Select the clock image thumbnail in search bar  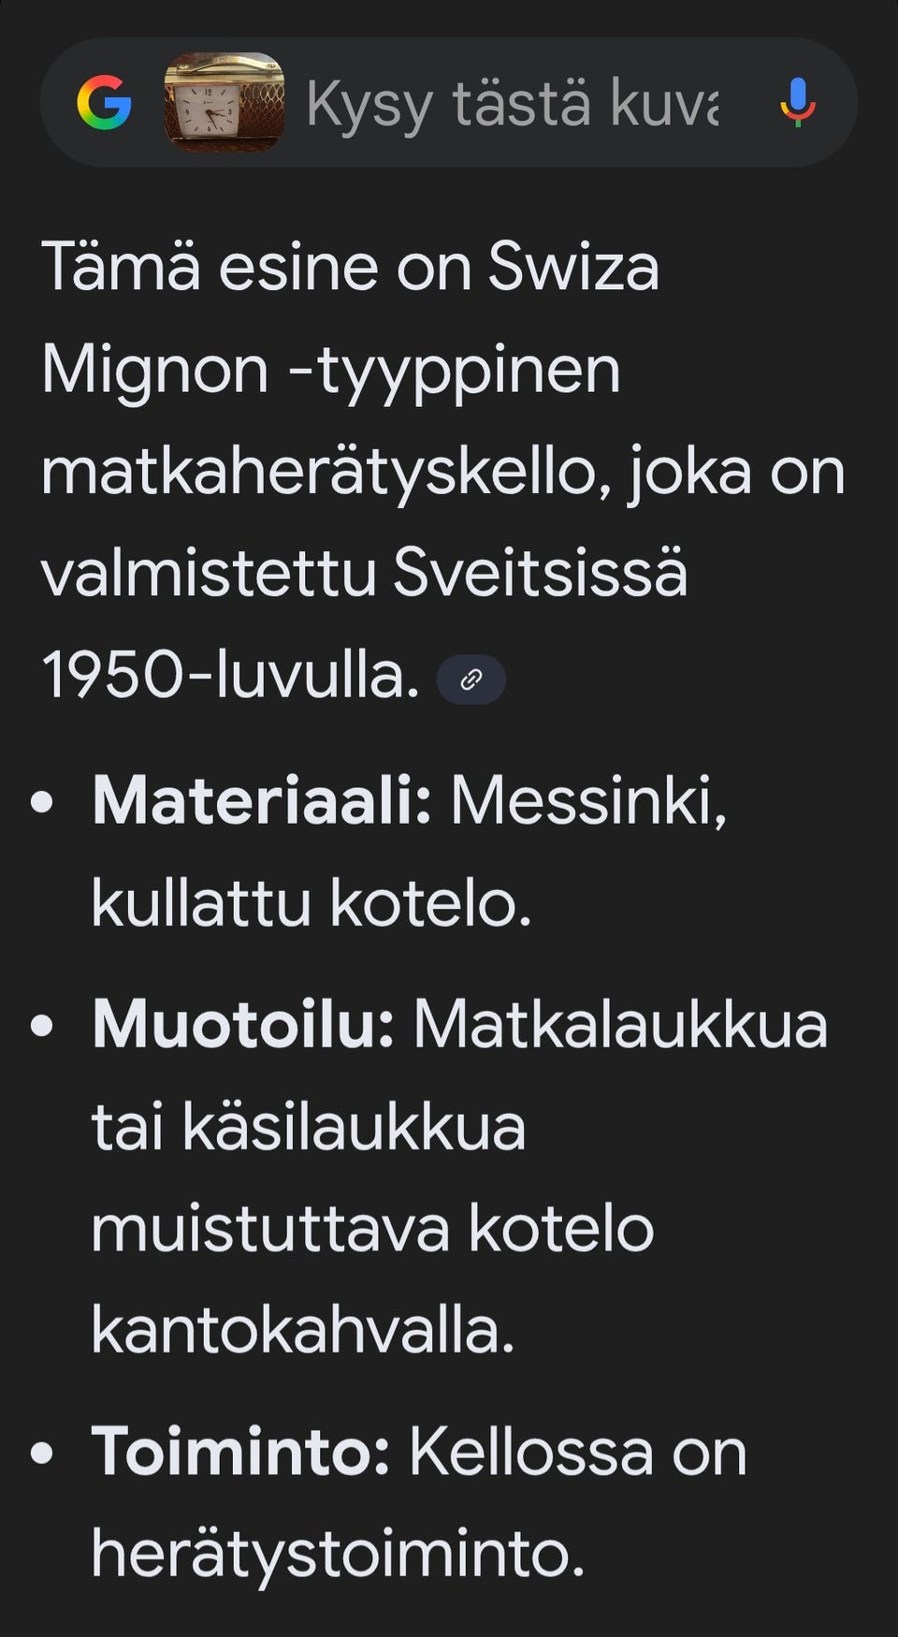[222, 104]
